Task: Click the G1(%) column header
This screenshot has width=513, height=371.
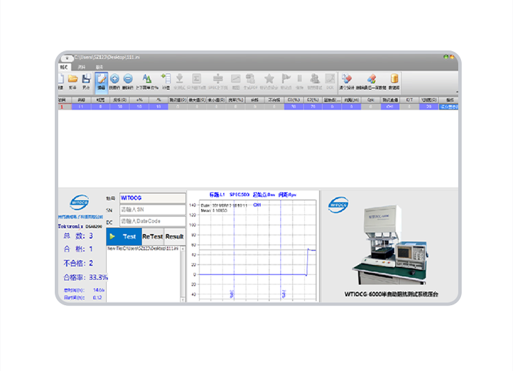Action: (293, 100)
